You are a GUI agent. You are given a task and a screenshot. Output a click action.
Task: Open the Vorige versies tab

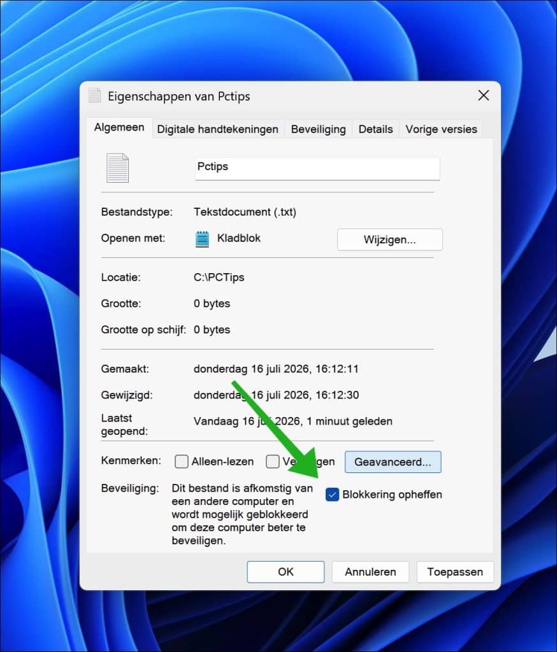[x=441, y=129]
